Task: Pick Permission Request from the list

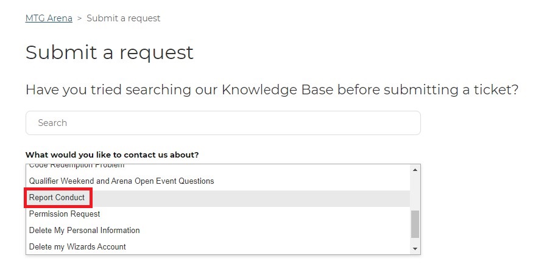Action: pos(65,214)
